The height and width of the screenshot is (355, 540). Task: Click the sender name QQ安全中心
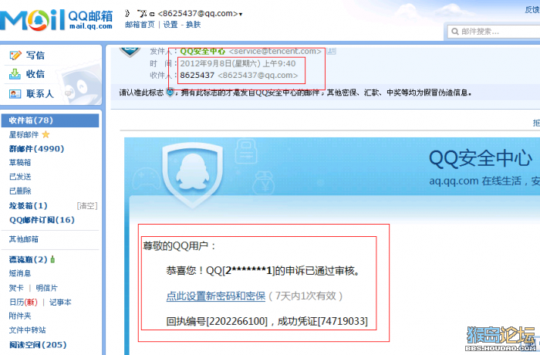(x=202, y=52)
